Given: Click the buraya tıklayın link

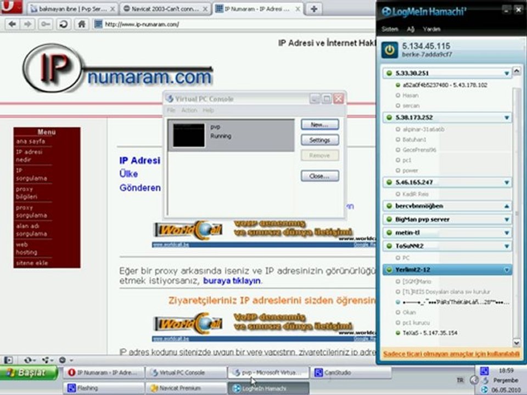Looking at the screenshot, I should 232,280.
